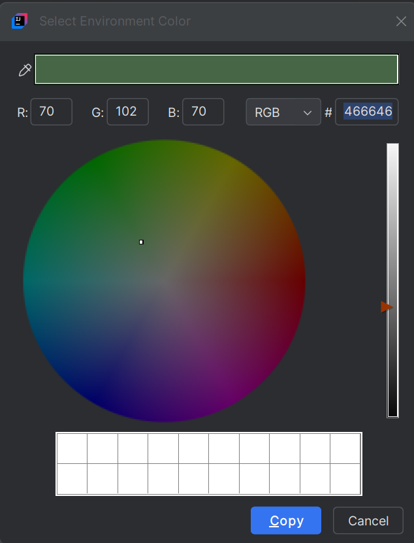Click the Copy button
Image resolution: width=414 pixels, height=543 pixels.
pos(286,521)
